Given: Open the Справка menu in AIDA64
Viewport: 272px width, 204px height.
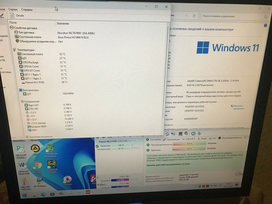Looking at the screenshot, I should [x=27, y=10].
